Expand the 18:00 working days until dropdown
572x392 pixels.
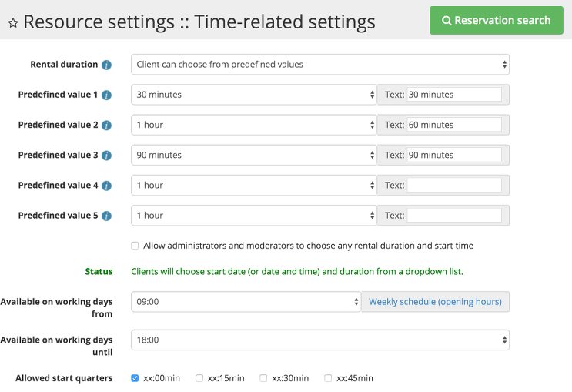(x=319, y=340)
